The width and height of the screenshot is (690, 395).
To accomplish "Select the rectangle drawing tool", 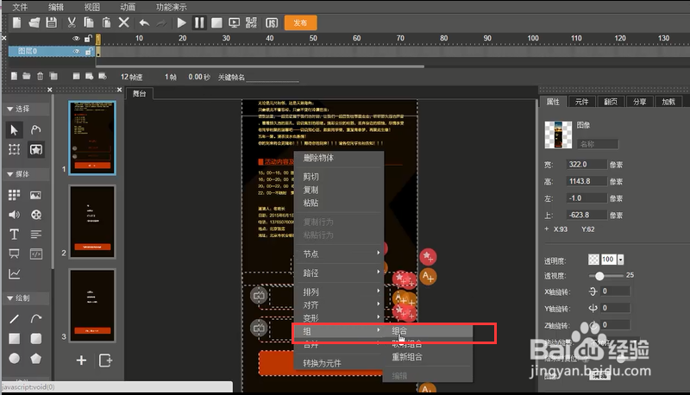I will click(14, 338).
